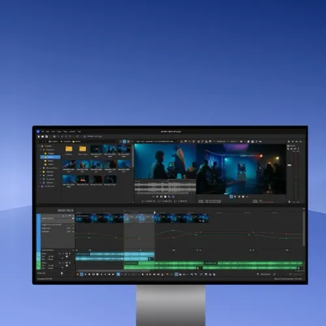Open project properties gear icon in main toolbar
The height and width of the screenshot is (326, 326).
click(54, 136)
